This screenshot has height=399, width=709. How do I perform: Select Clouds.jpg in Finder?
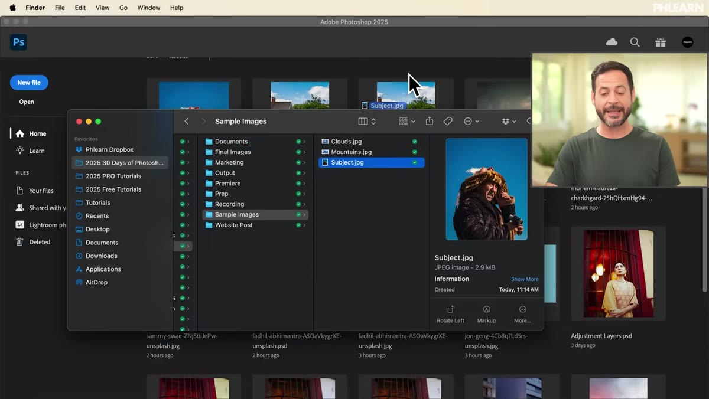coord(371,142)
